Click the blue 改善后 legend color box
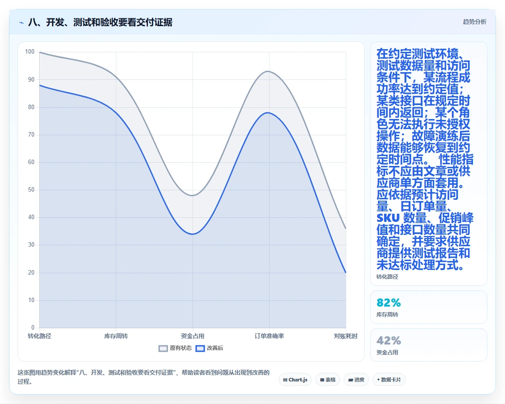The height and width of the screenshot is (404, 505). [200, 348]
